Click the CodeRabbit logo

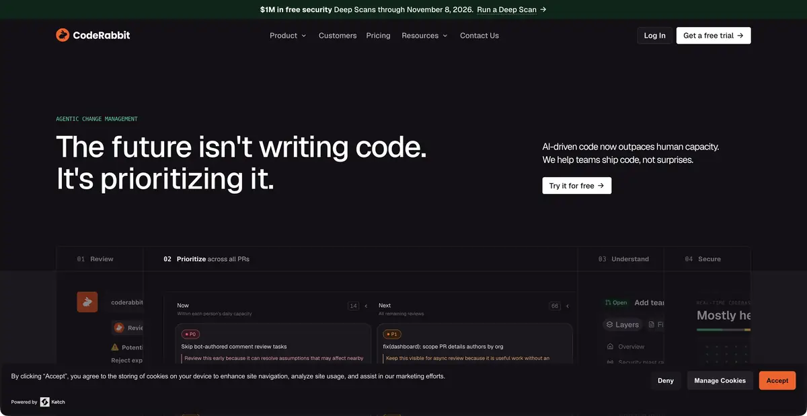[x=93, y=35]
